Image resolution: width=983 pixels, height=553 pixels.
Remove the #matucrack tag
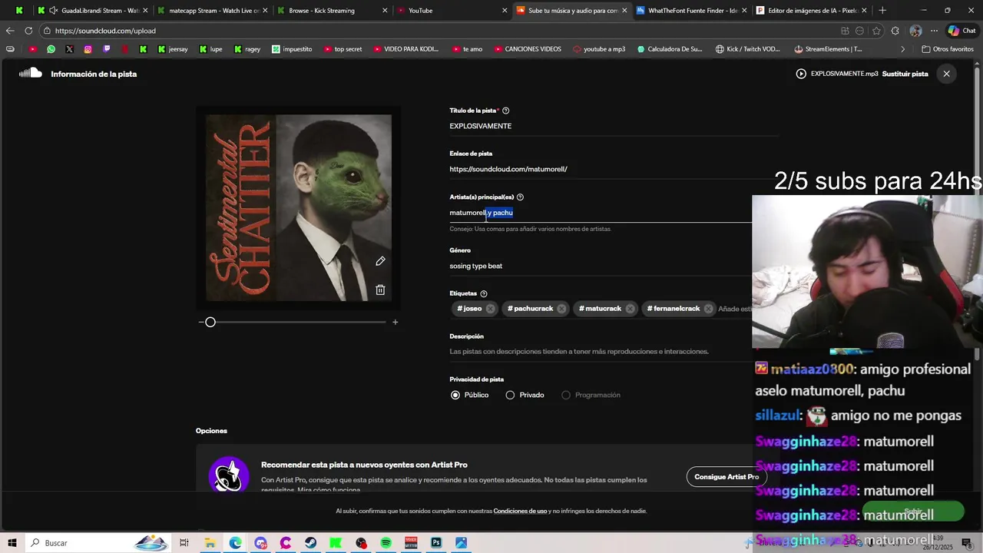click(x=631, y=309)
